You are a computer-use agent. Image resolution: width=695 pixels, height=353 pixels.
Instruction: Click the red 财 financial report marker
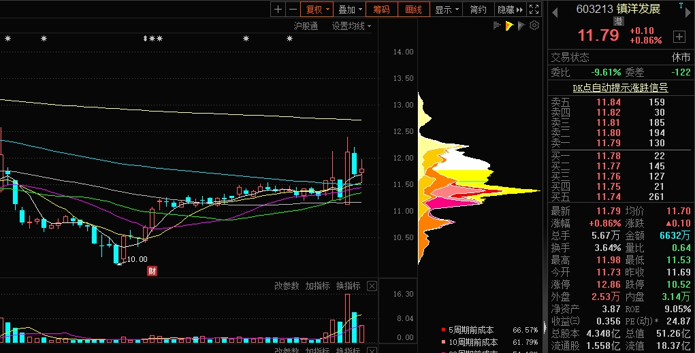click(x=152, y=271)
